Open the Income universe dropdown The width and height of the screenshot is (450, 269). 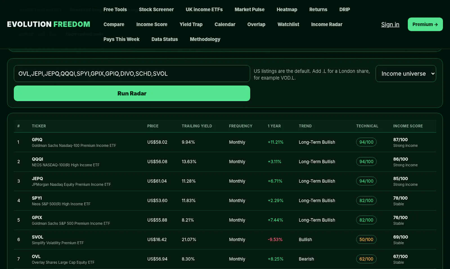tap(406, 74)
